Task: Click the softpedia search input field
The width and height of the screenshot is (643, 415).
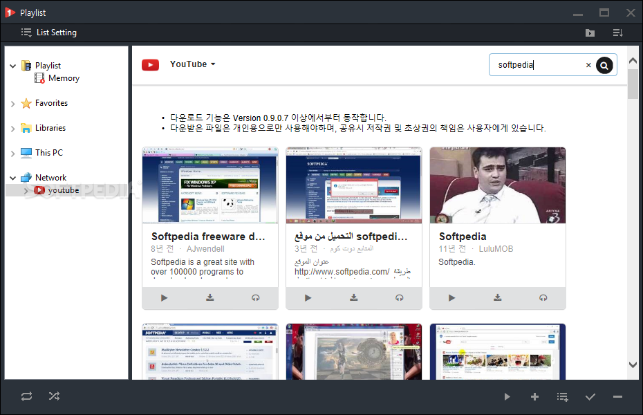Action: tap(539, 65)
